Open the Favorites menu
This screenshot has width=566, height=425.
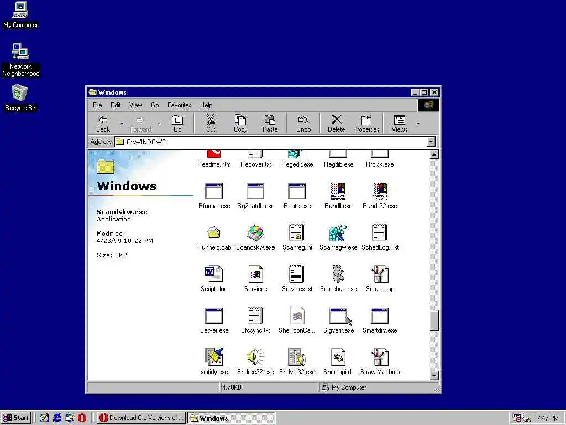(x=180, y=105)
